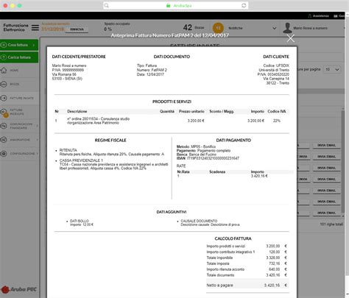The width and height of the screenshot is (349, 298).
Task: Expand the Crea fattura arrow
Action: click(34, 45)
